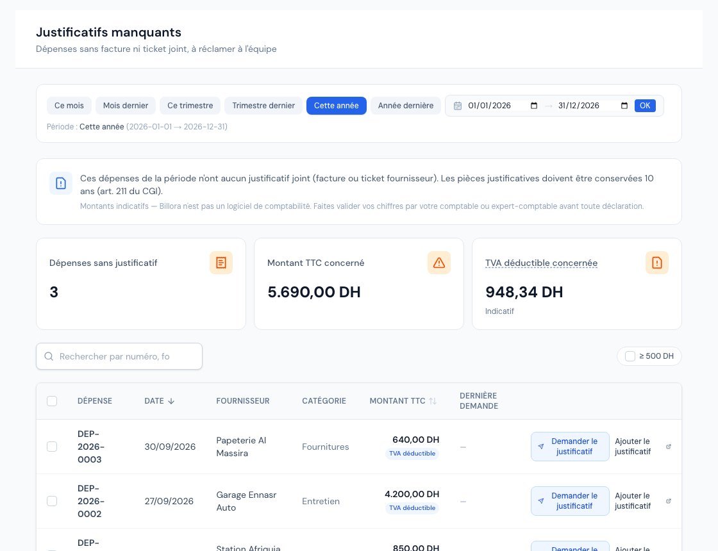718x551 pixels.
Task: Click the TVA déductible concernée label
Action: [541, 263]
